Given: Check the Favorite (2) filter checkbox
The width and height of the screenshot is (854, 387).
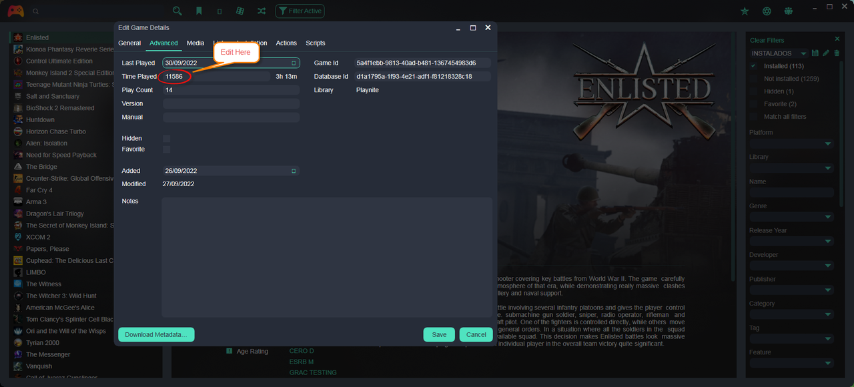Looking at the screenshot, I should pyautogui.click(x=754, y=104).
